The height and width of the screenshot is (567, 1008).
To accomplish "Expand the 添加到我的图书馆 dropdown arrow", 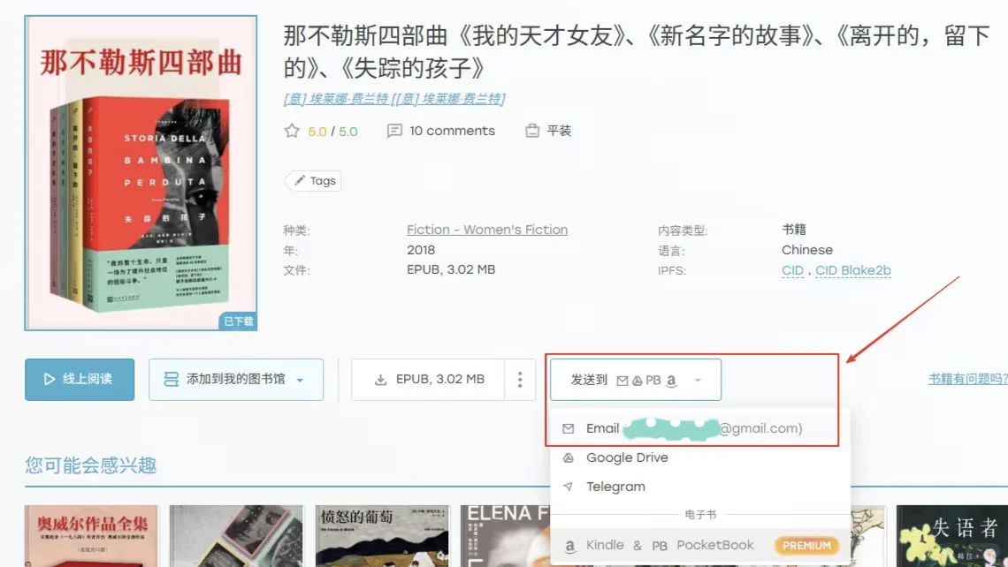I will point(301,380).
